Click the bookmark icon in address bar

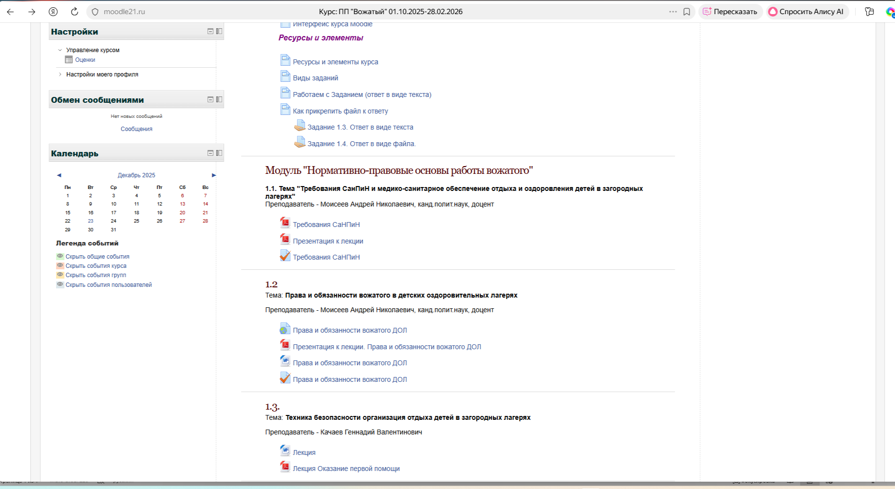(x=687, y=12)
